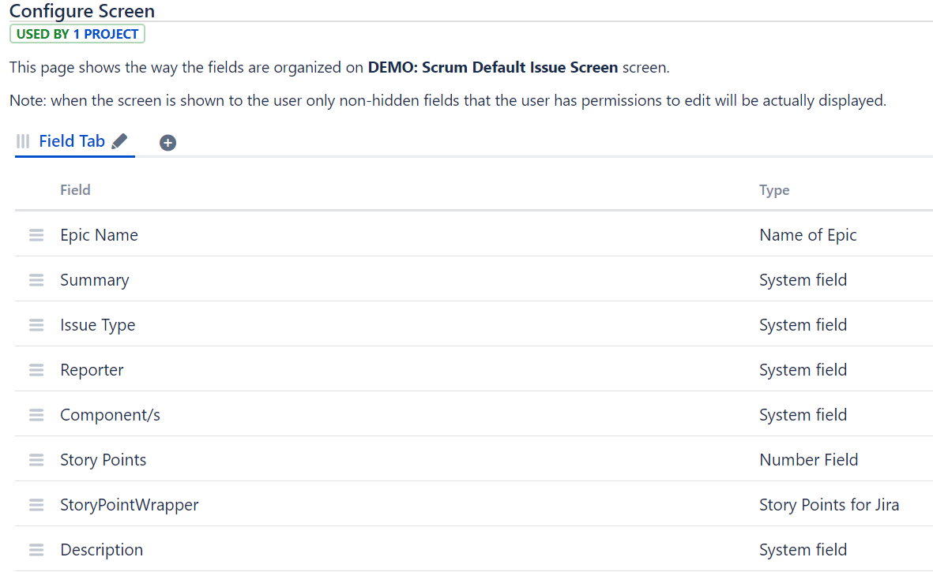
Task: Click the tab reorder grip before Field Tab
Action: [x=23, y=141]
